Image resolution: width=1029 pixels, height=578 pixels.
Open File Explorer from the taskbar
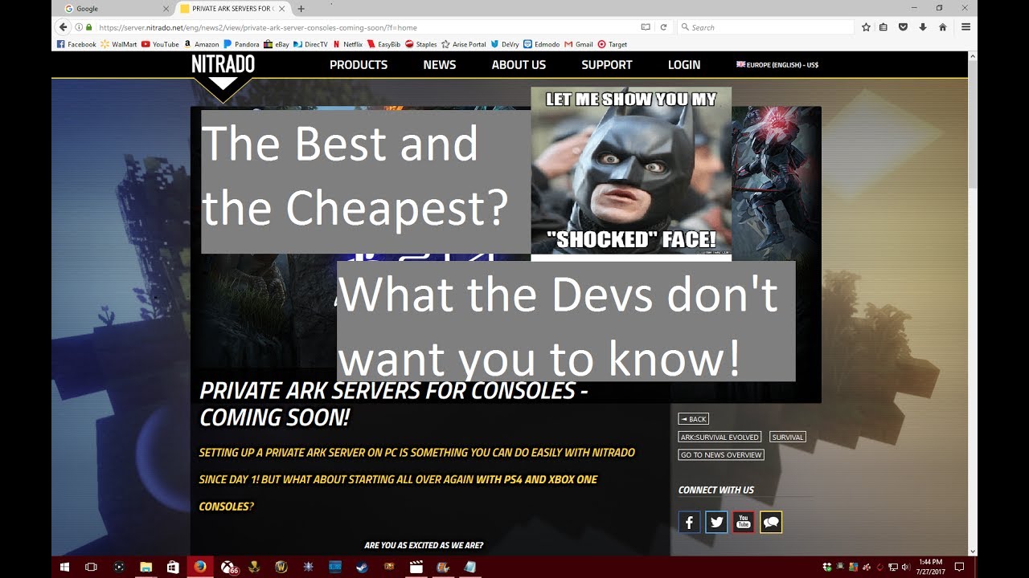pos(146,567)
